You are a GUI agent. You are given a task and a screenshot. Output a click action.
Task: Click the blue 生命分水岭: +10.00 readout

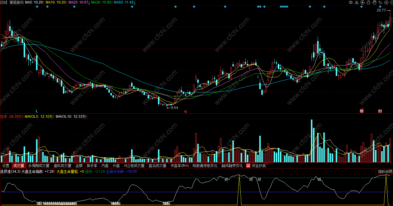click(x=121, y=171)
